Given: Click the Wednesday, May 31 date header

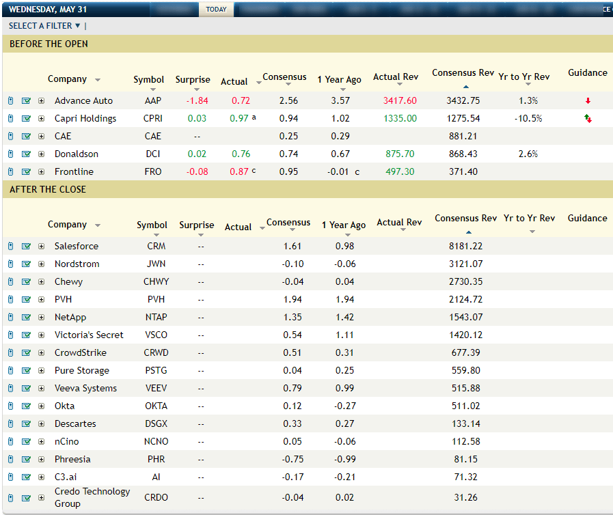Looking at the screenshot, I should point(48,10).
